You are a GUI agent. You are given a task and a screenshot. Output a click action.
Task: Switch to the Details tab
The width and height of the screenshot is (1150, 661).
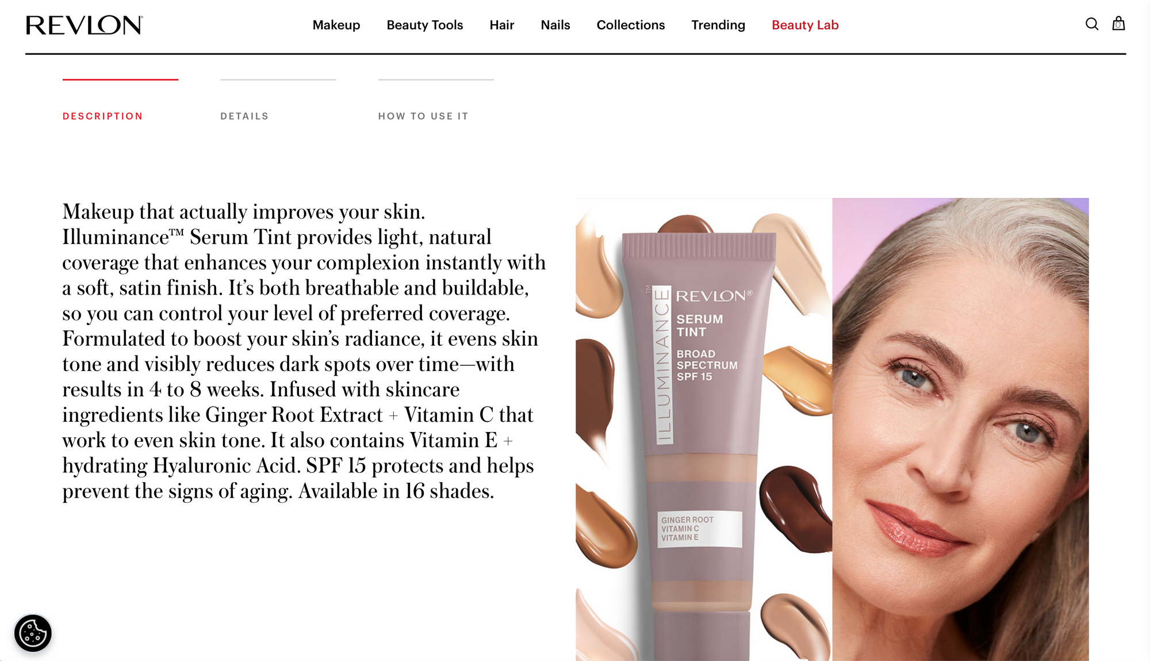[245, 116]
